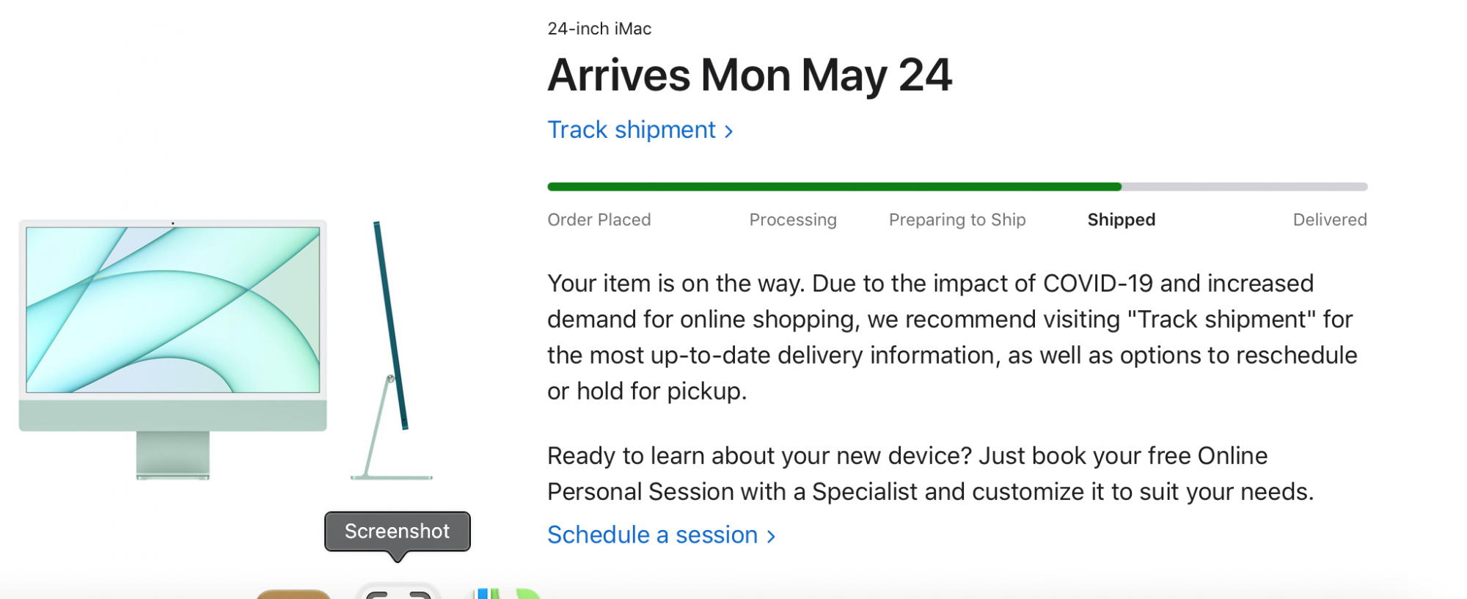Screen dimensions: 1467x599
Task: Click the green filled progress bar section
Action: [x=835, y=187]
